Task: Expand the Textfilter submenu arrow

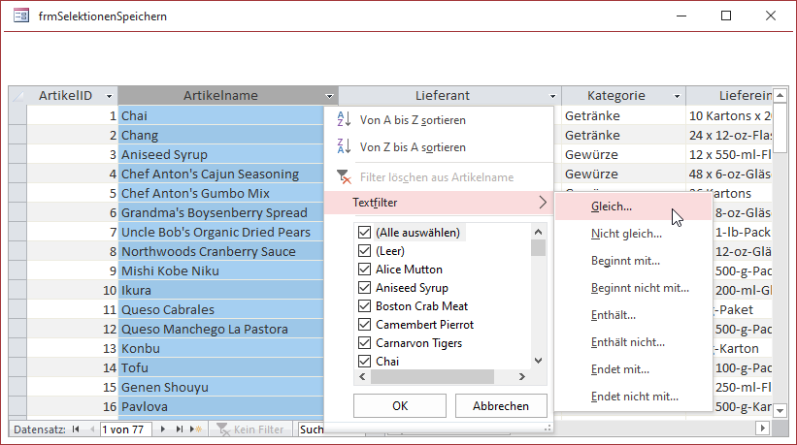Action: [542, 203]
